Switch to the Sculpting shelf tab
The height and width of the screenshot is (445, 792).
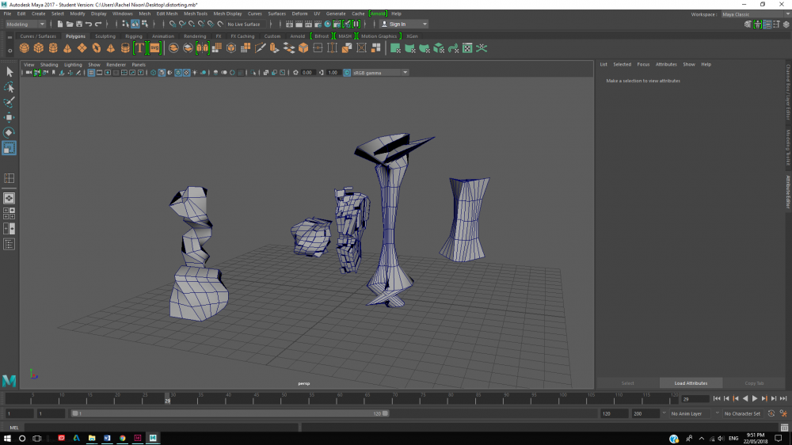(105, 36)
